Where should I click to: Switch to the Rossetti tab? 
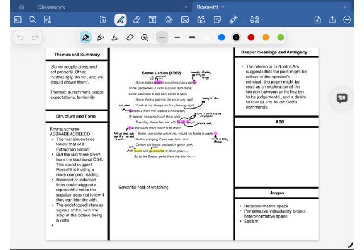coord(207,7)
